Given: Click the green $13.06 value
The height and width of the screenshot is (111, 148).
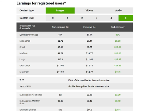Looking at the screenshot, I should coord(118,53).
